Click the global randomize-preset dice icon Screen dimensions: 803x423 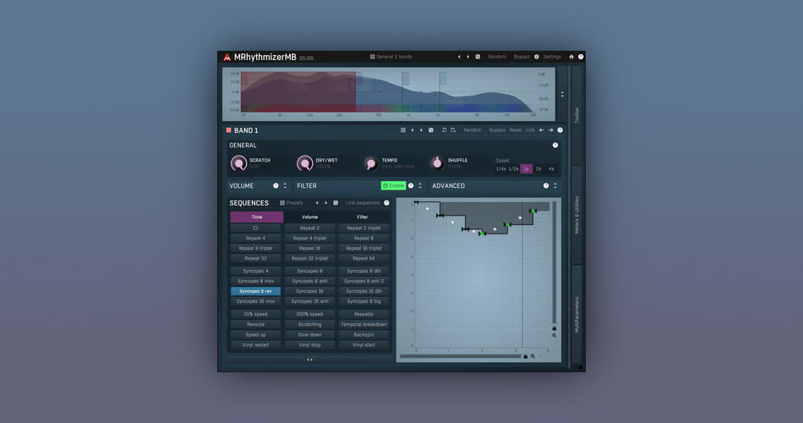point(478,57)
